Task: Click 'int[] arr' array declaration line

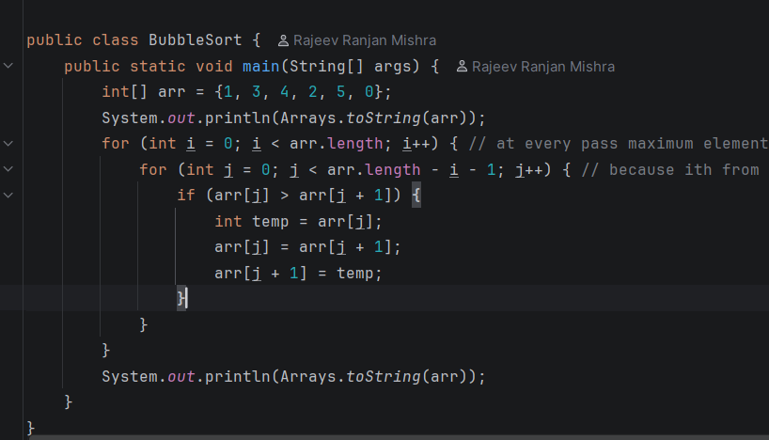Action: coord(246,92)
